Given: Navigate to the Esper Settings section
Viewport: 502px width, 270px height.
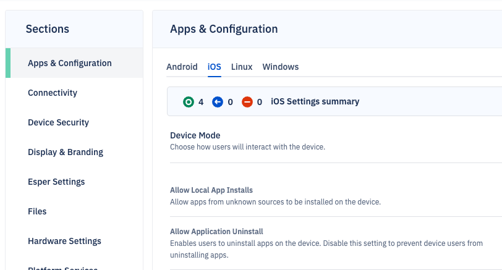Looking at the screenshot, I should 56,182.
